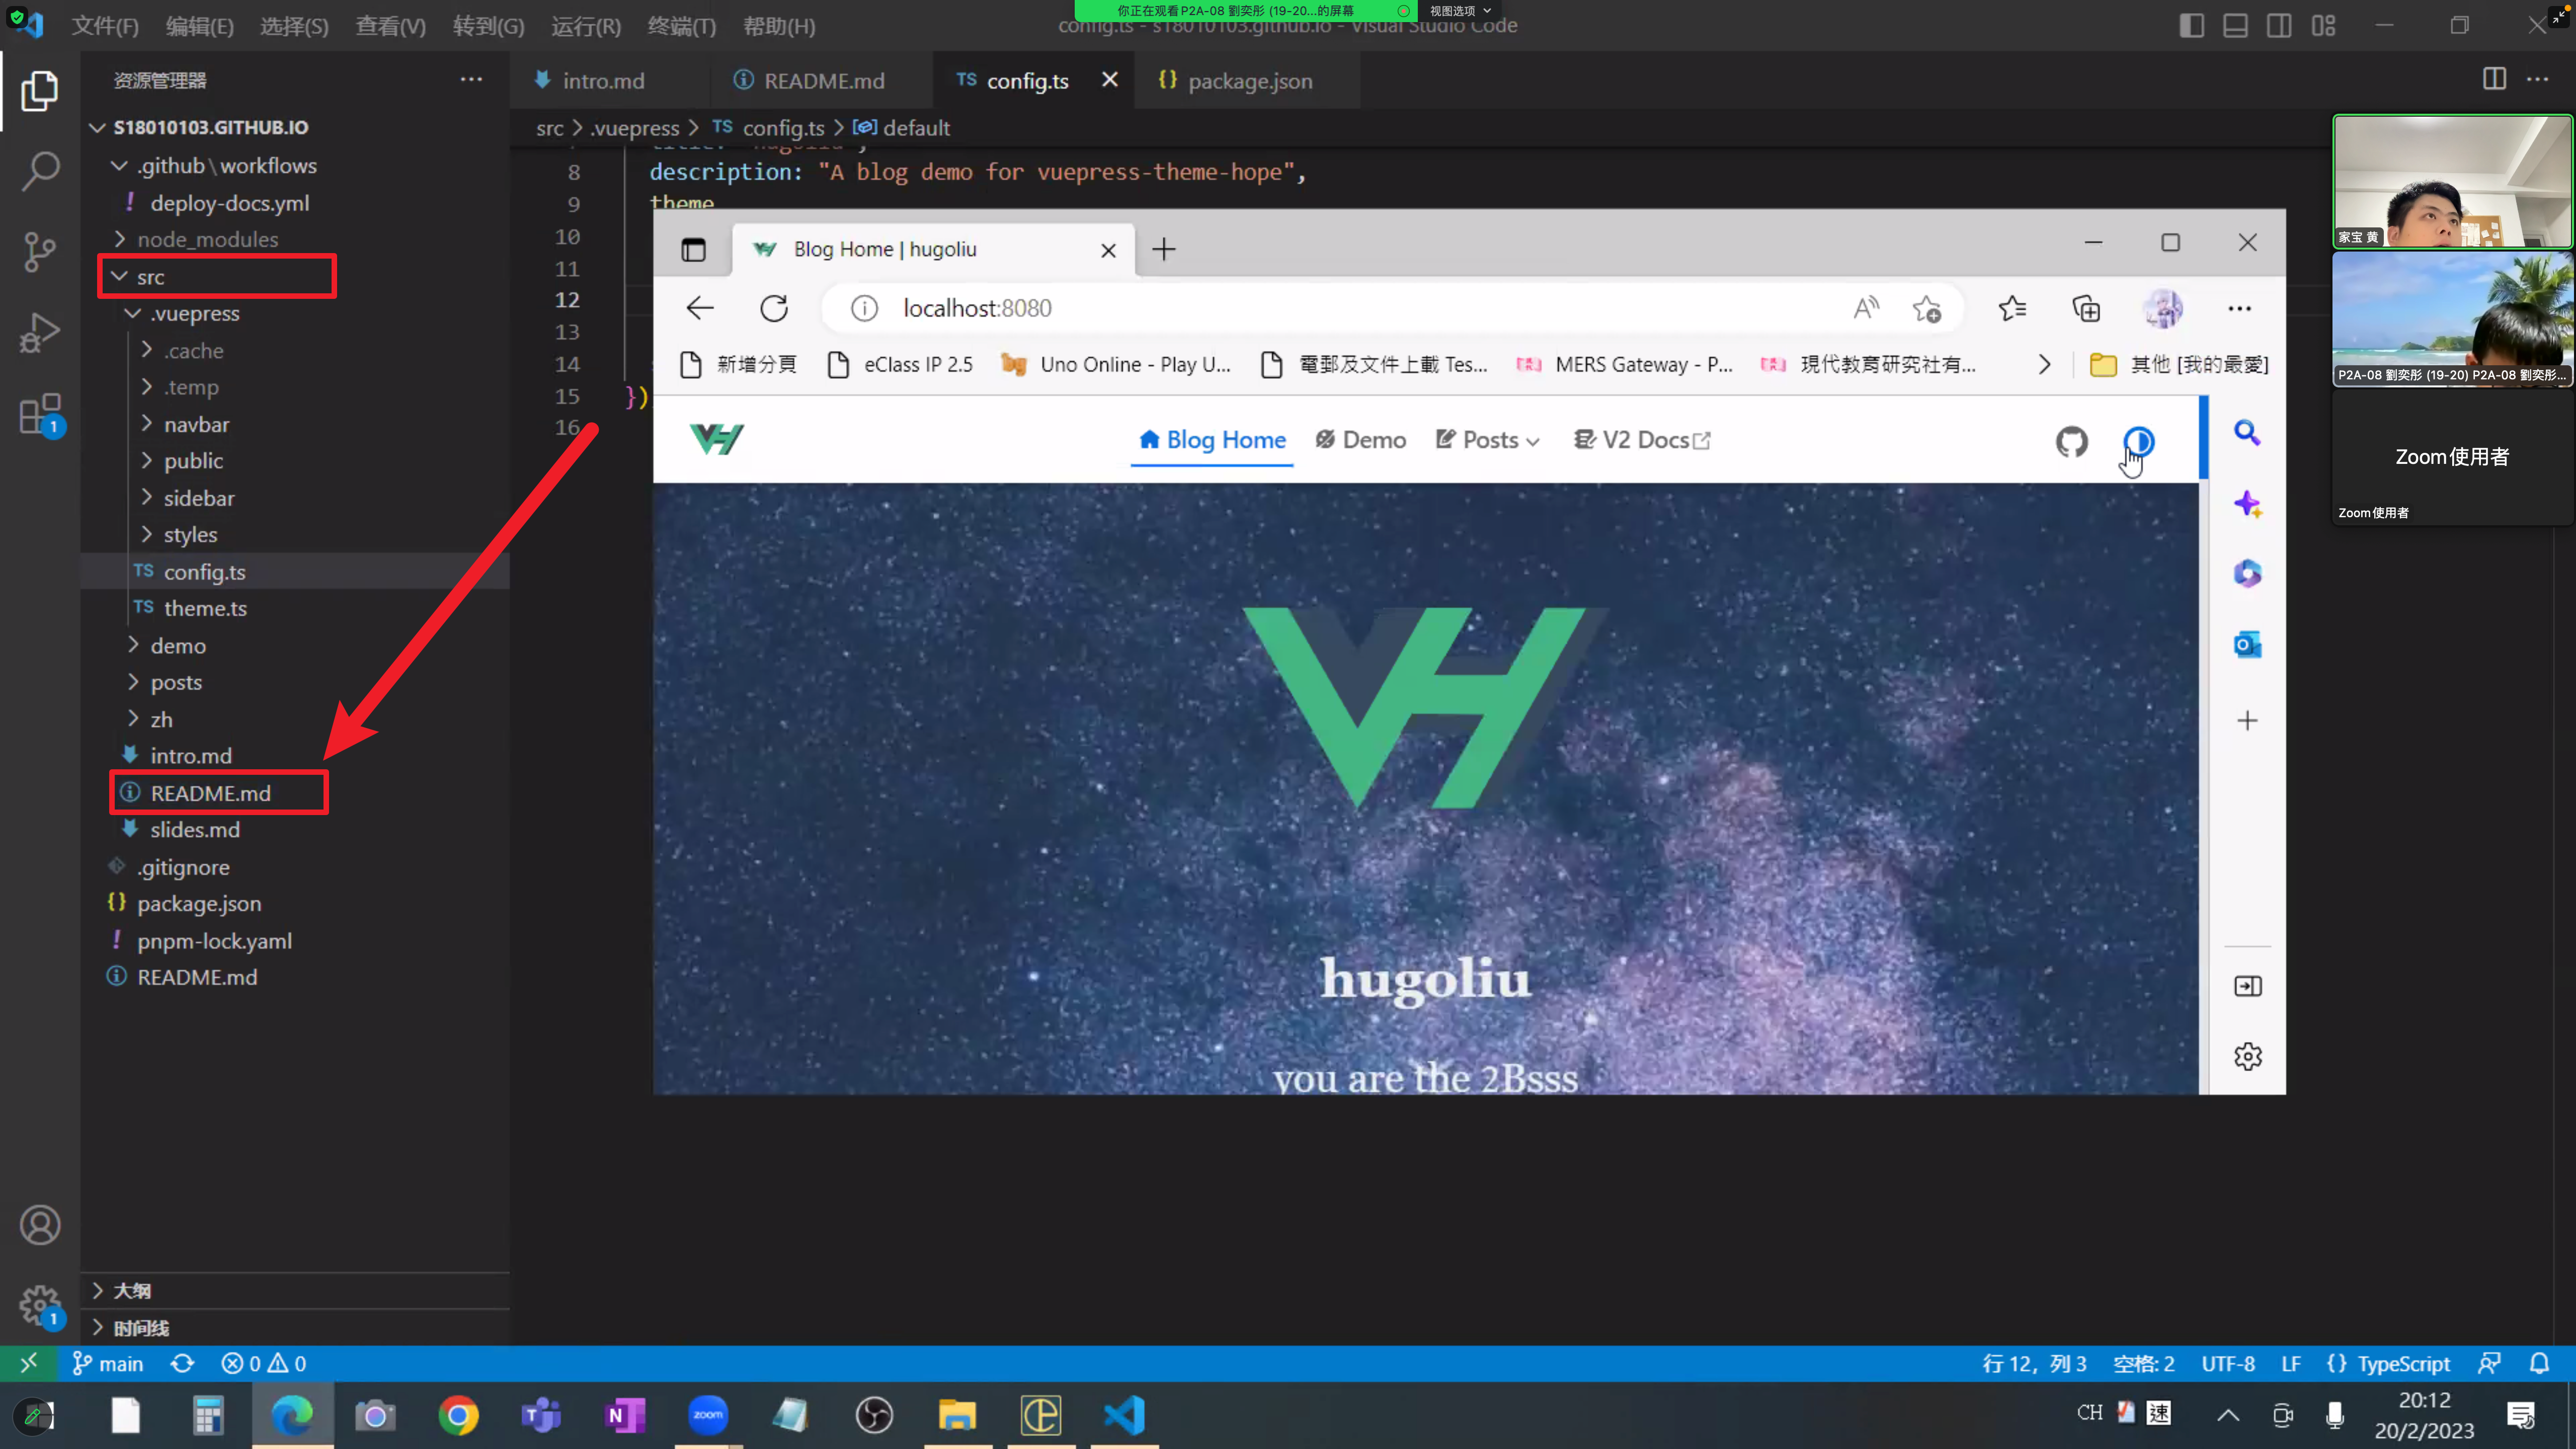Go back in the Edge browser
This screenshot has width=2576, height=1449.
(x=700, y=308)
